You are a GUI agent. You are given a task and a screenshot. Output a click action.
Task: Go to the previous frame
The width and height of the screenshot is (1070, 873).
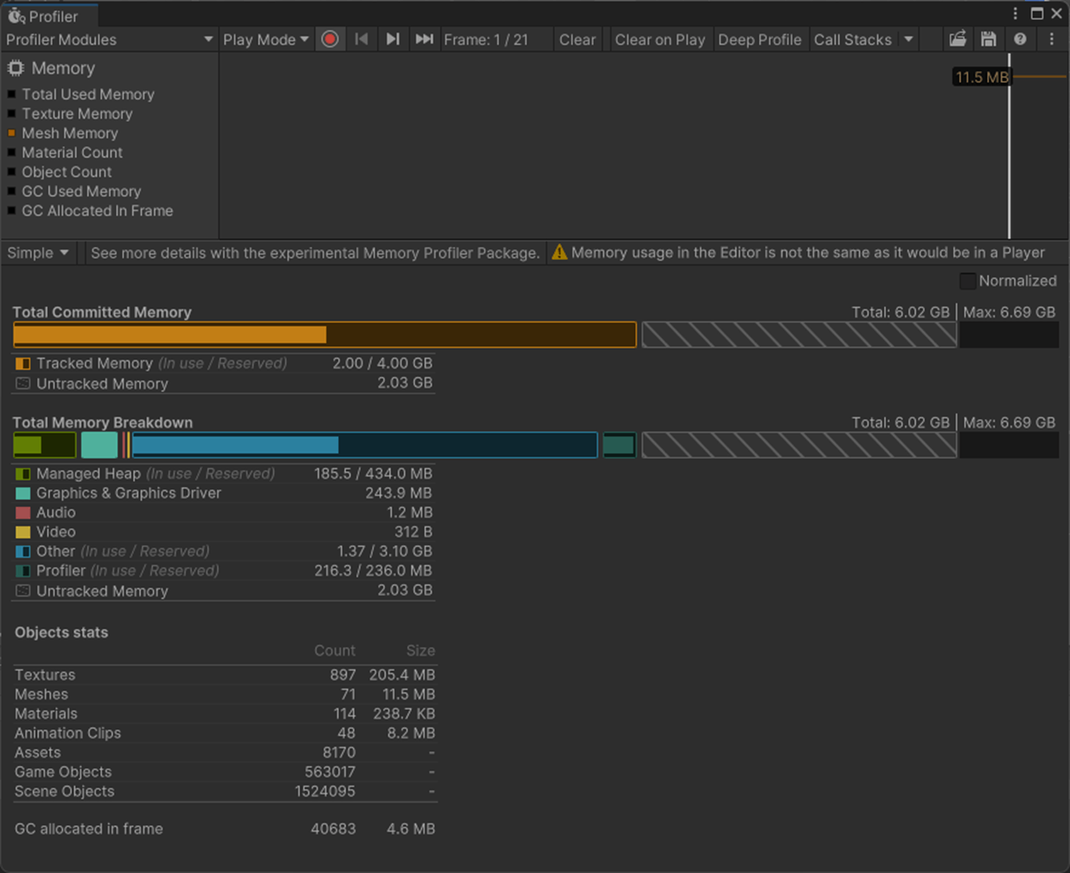361,40
